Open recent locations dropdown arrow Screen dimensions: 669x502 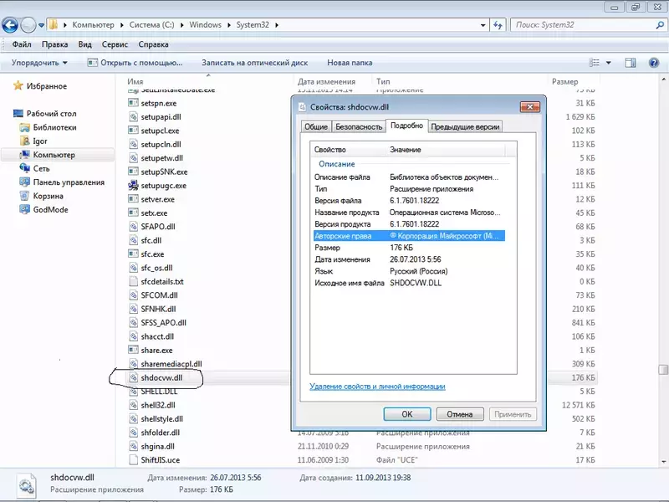(41, 25)
